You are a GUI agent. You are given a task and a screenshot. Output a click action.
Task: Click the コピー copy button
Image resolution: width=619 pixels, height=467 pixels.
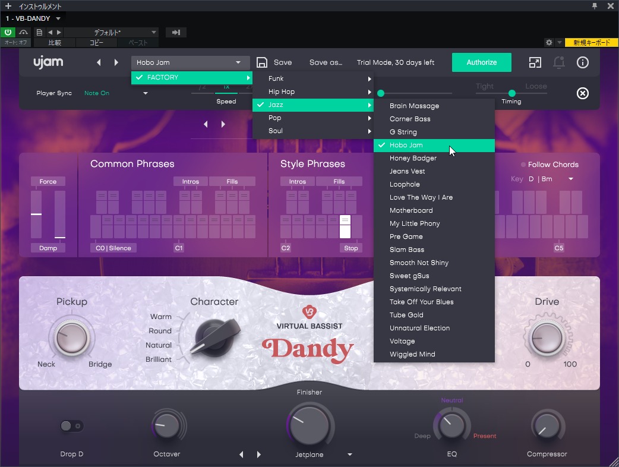pyautogui.click(x=96, y=42)
